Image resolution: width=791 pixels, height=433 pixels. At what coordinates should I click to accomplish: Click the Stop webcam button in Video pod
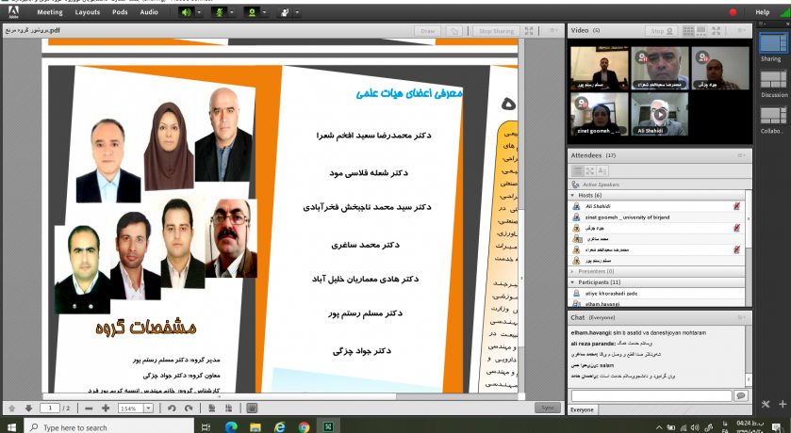[x=661, y=31]
